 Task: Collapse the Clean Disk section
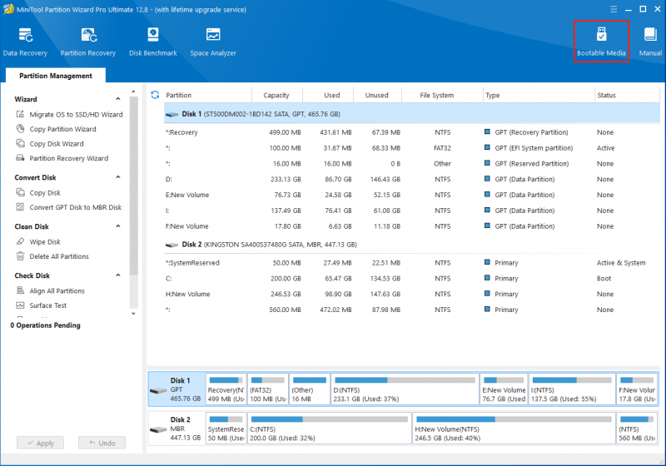pos(118,226)
